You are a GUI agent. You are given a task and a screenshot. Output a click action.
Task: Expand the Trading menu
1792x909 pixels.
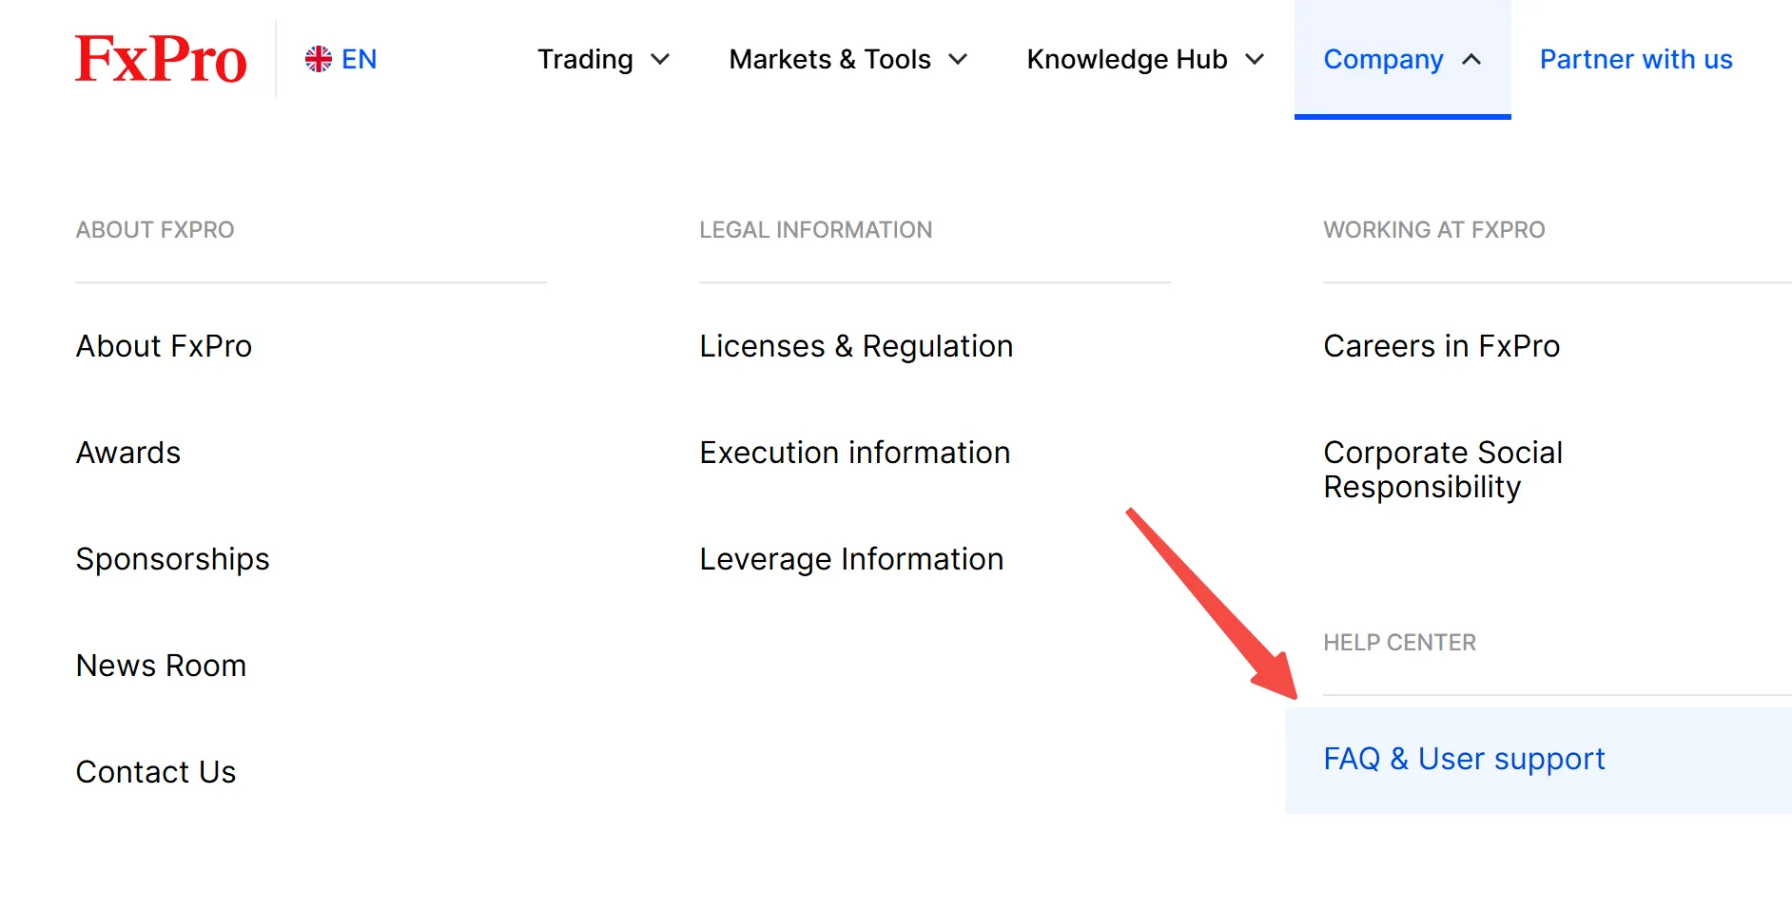[x=604, y=59]
